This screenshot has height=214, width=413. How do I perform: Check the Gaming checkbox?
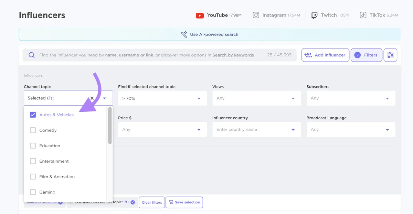click(33, 192)
